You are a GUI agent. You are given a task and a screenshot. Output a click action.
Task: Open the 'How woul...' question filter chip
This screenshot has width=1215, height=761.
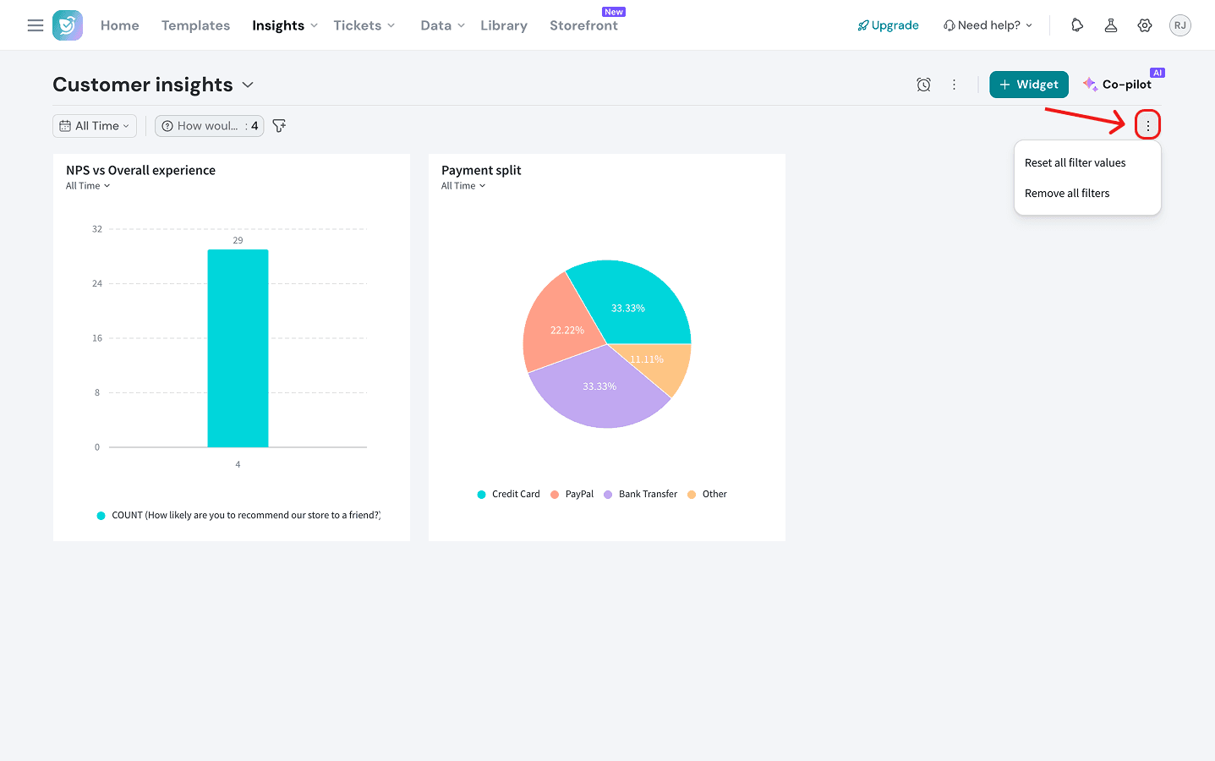coord(209,126)
